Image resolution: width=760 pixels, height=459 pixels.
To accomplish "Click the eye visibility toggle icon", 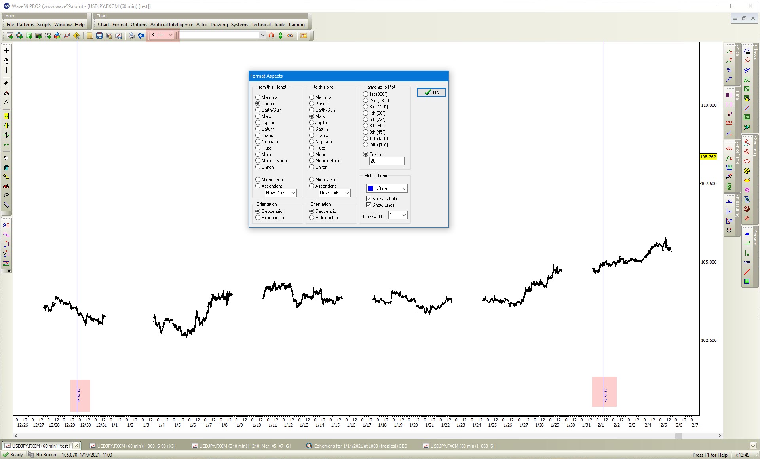I will tap(289, 35).
